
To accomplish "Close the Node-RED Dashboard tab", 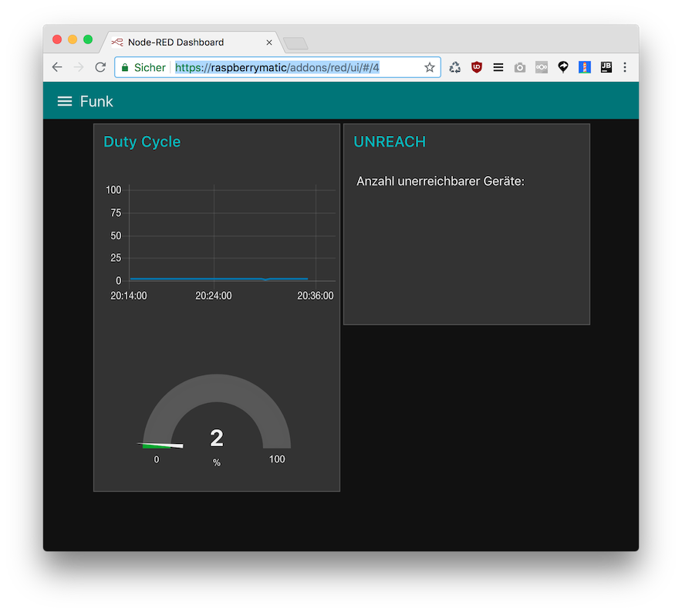I will [268, 42].
